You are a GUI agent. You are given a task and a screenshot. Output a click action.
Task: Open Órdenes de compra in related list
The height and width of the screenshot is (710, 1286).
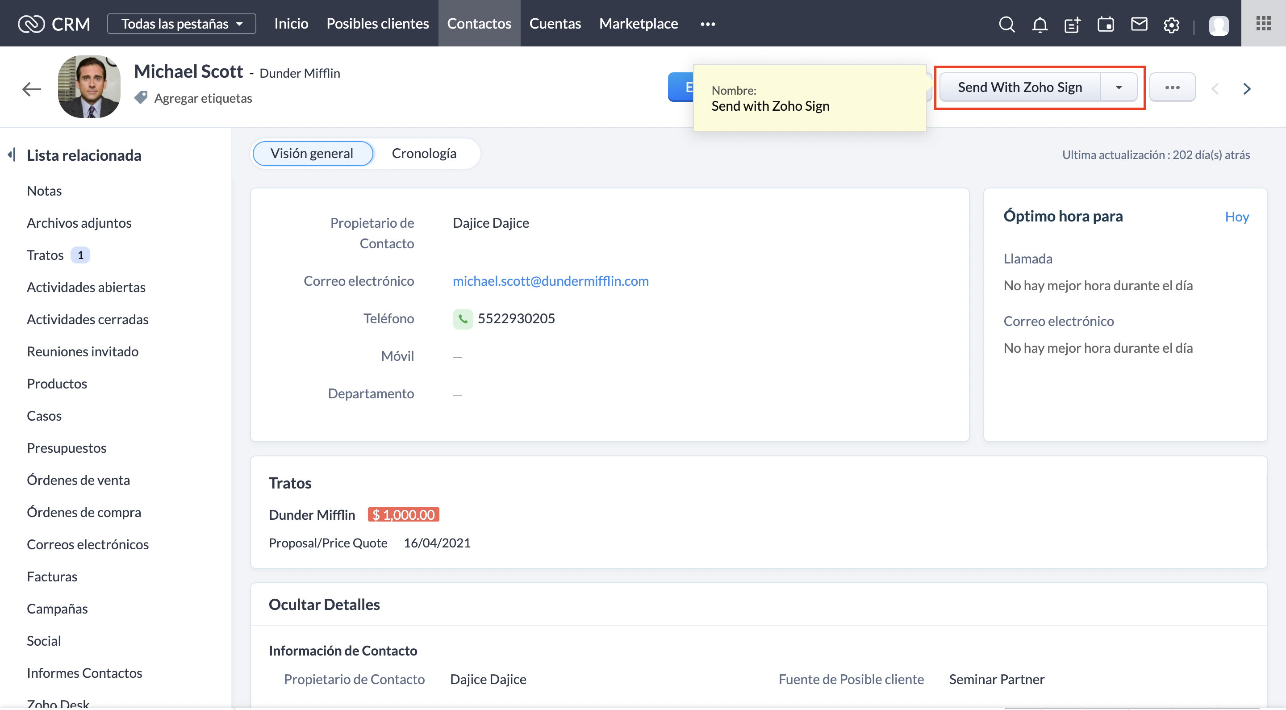pos(84,512)
